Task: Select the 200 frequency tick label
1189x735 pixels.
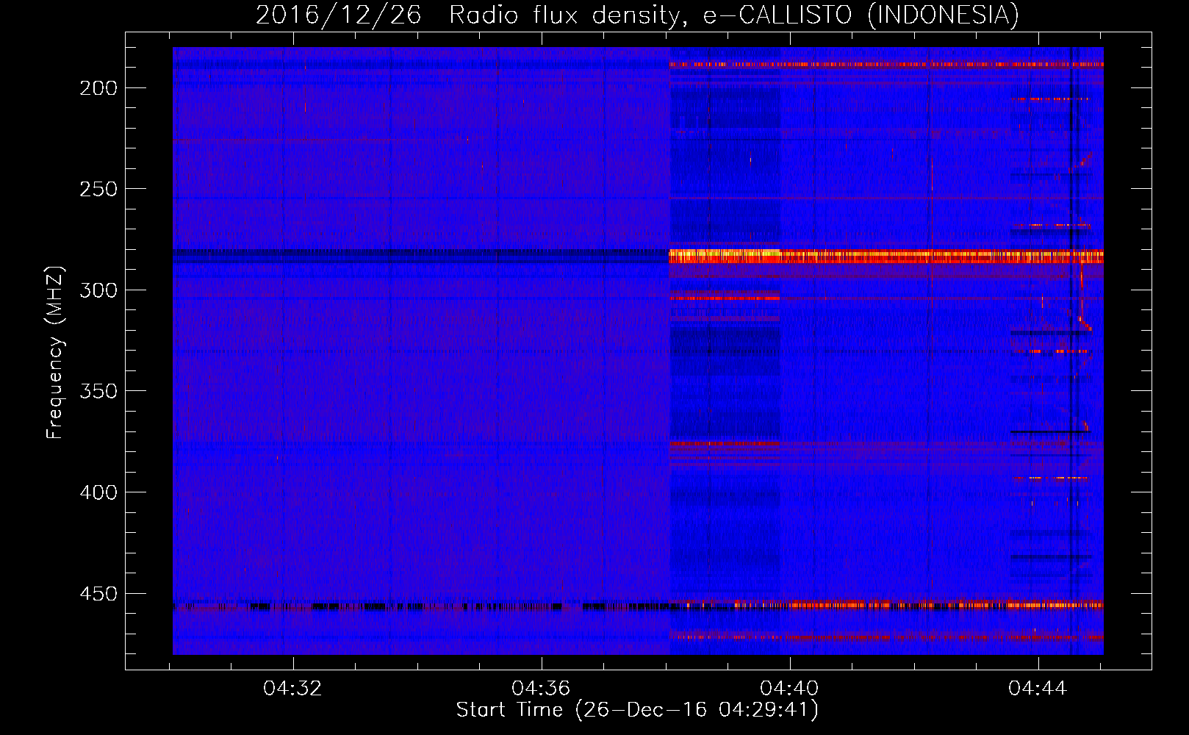Action: [x=98, y=88]
